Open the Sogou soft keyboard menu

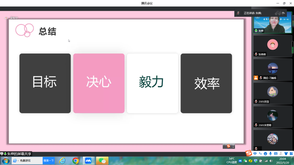tap(276, 154)
